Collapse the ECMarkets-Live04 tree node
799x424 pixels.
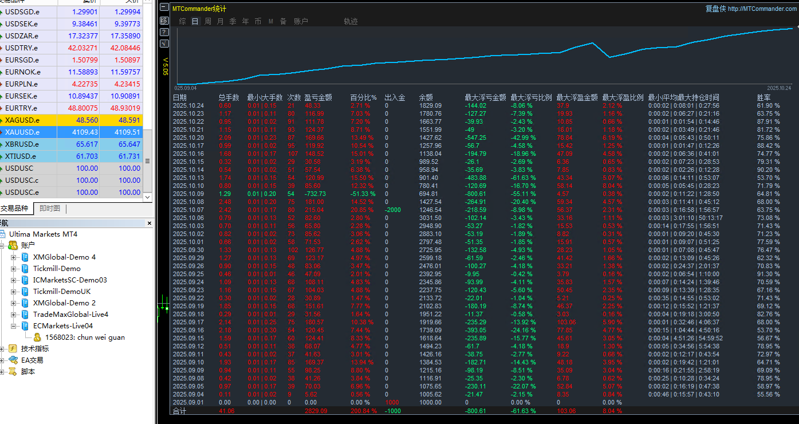pos(14,326)
